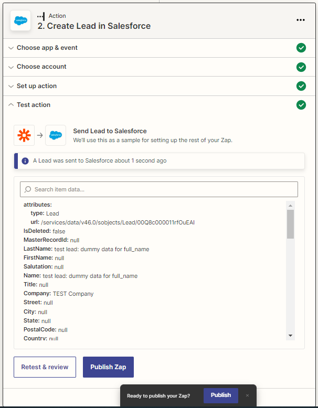Click the FirstName: null row

tap(44, 258)
